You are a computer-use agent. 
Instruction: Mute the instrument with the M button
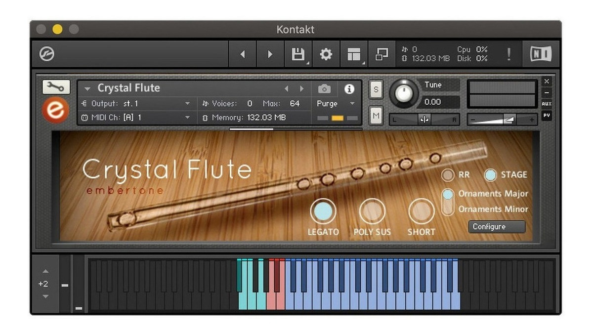376,116
